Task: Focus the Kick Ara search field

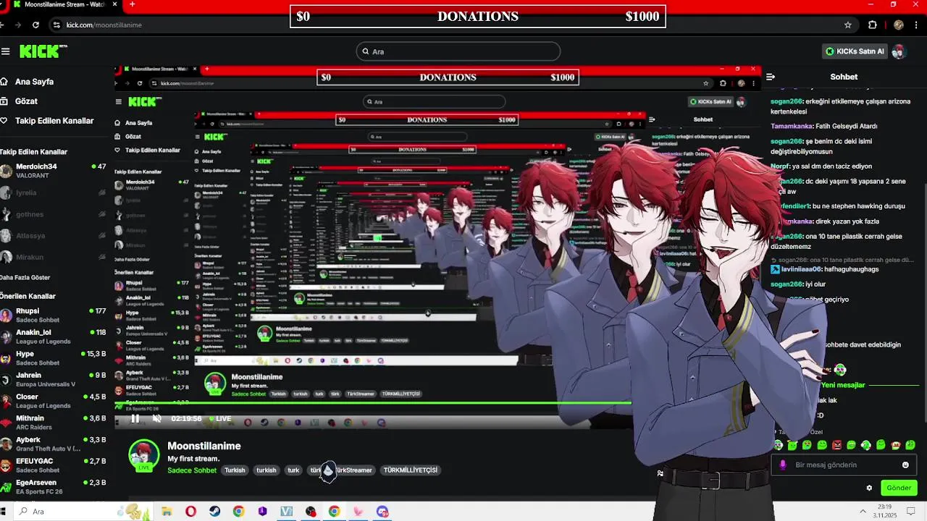Action: [458, 51]
